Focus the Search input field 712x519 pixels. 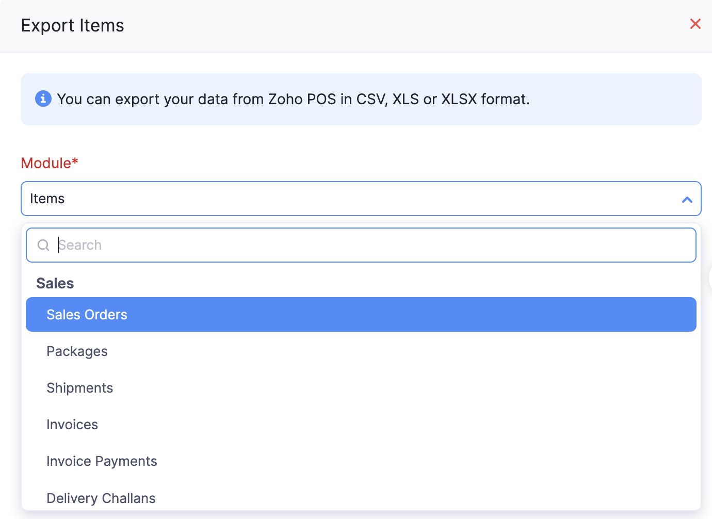[361, 245]
